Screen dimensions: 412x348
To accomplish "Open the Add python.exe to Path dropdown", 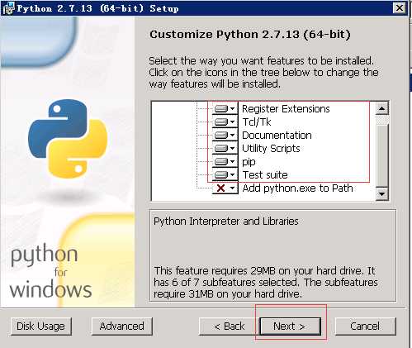I will coord(225,188).
